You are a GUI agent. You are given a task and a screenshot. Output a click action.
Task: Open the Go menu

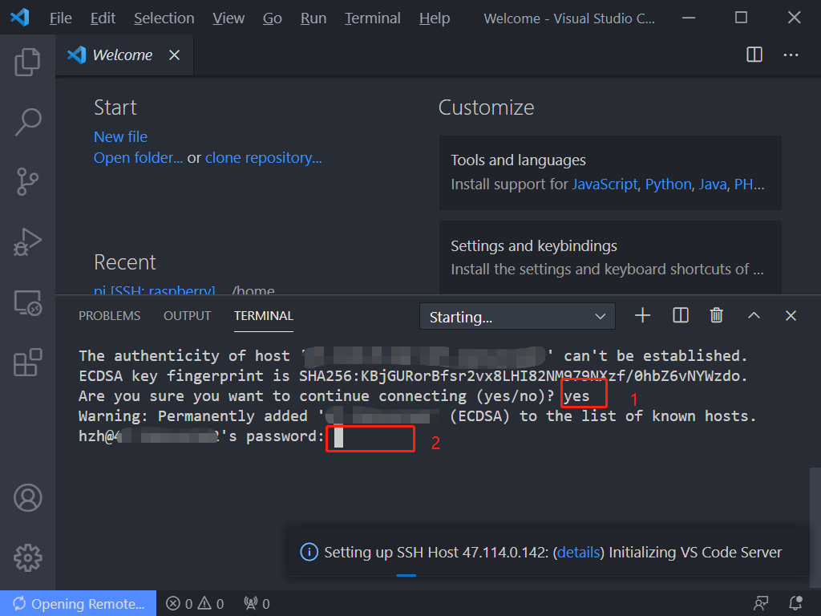tap(273, 18)
